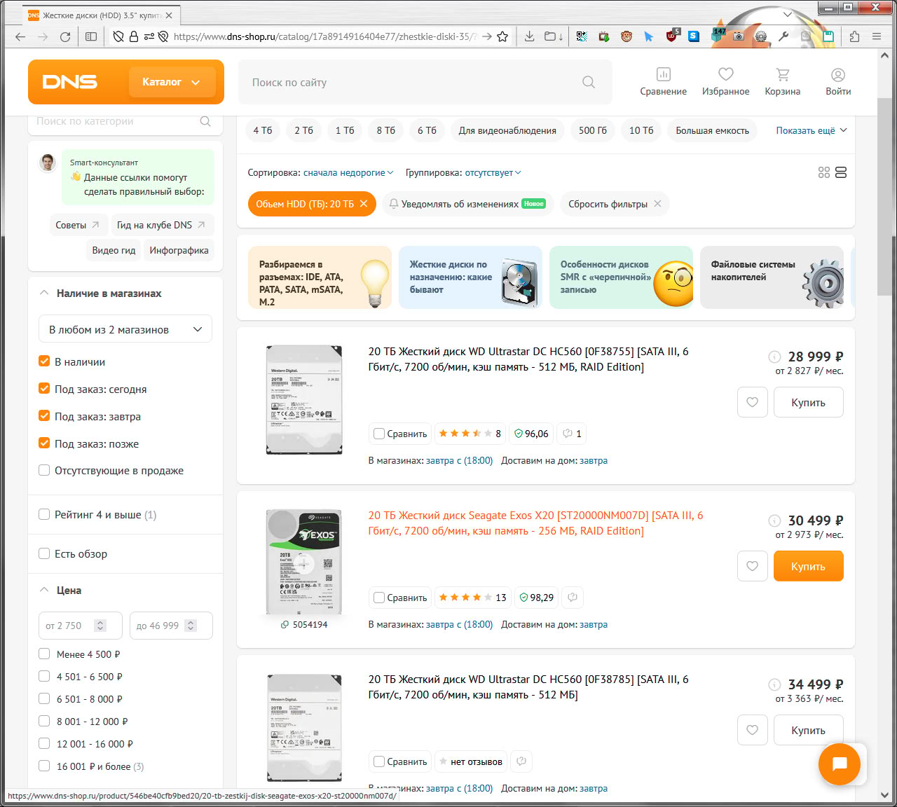Image resolution: width=897 pixels, height=807 pixels.
Task: Select price range 16 001 ₽ и более
Action: [44, 766]
